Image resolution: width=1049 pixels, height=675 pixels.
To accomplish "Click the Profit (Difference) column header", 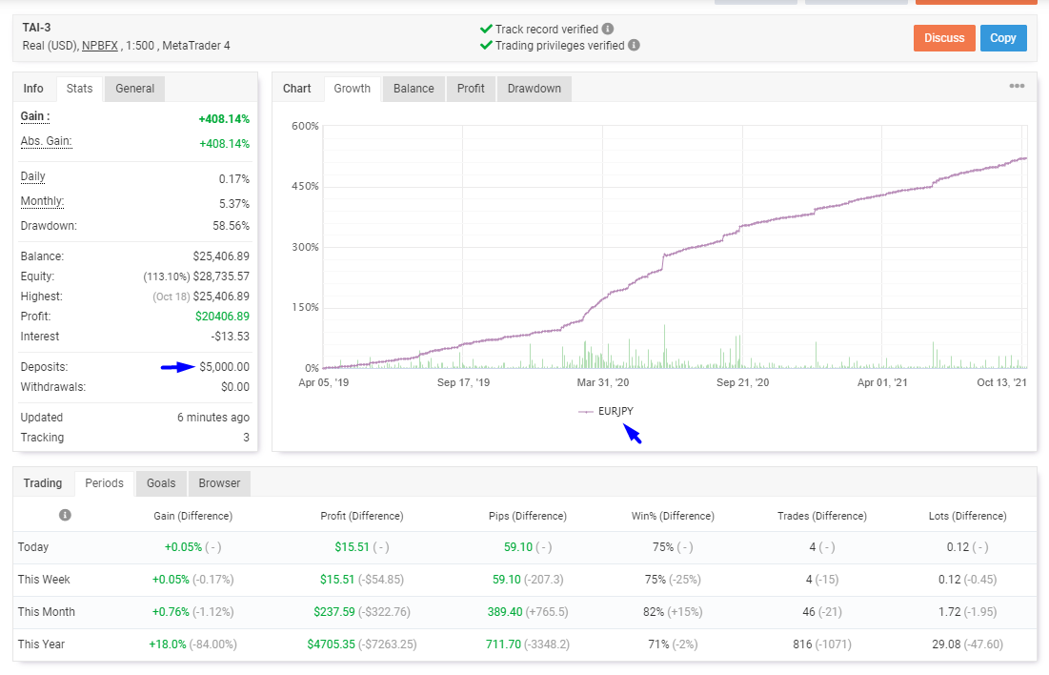I will click(362, 517).
